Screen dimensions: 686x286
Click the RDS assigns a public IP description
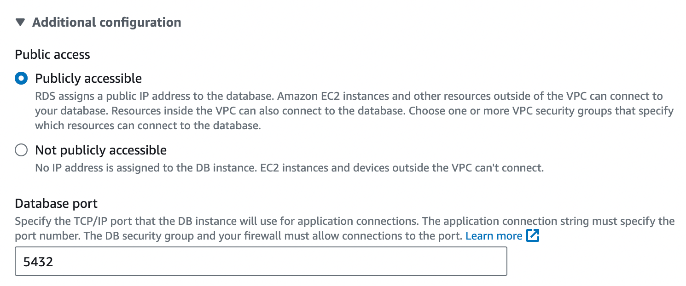355,111
